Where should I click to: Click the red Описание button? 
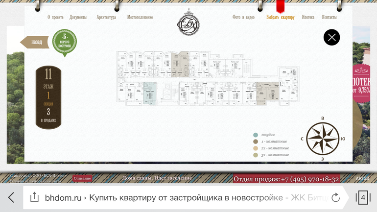(82, 178)
